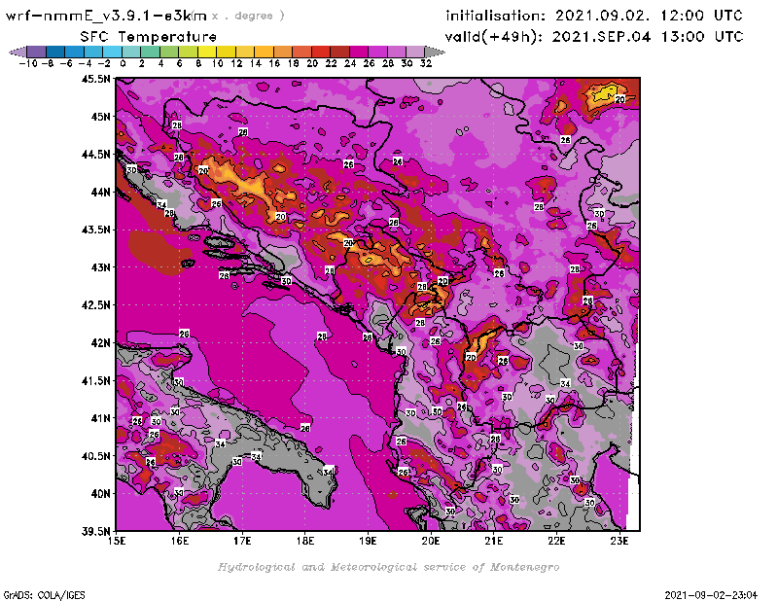Screen dimensions: 778x601
Task: Click the '-10' value on the legend
Action: 28,64
